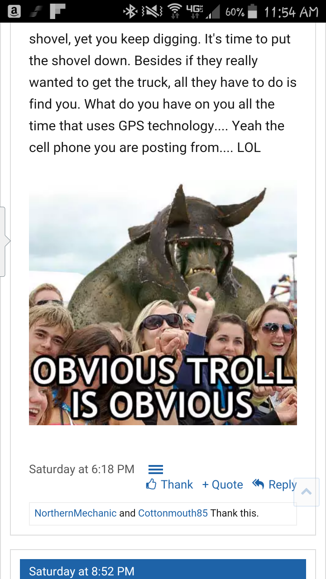Open the Obvious Troll meme image
The height and width of the screenshot is (579, 326).
coord(163,304)
